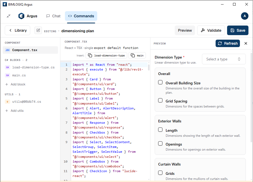253x182 pixels.
Task: Click the floppy disk icon on Save
Action: pos(232,30)
